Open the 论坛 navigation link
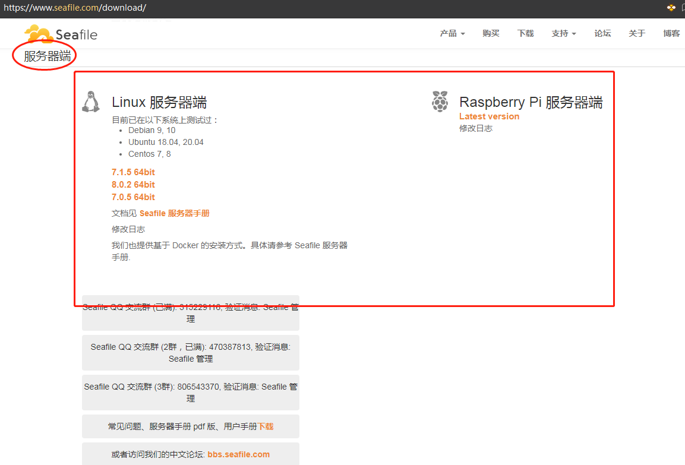685x465 pixels. pyautogui.click(x=602, y=33)
